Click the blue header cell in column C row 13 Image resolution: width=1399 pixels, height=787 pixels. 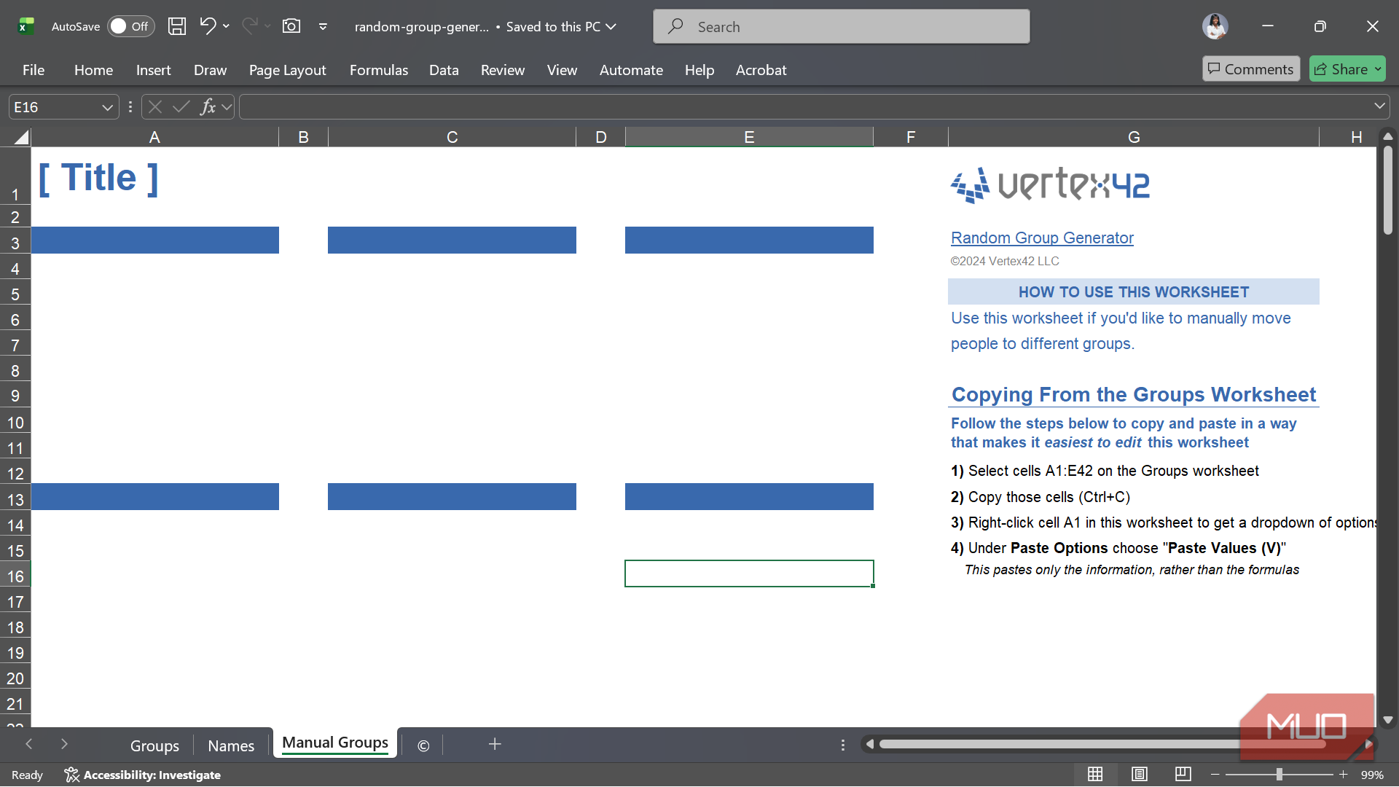click(452, 496)
